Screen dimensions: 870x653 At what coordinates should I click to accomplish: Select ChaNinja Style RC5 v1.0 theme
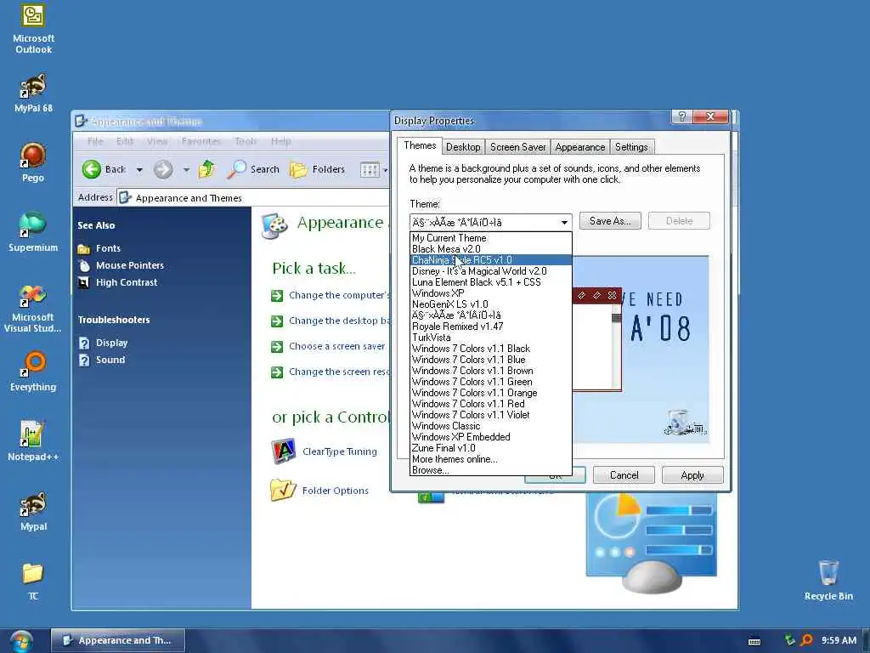490,260
